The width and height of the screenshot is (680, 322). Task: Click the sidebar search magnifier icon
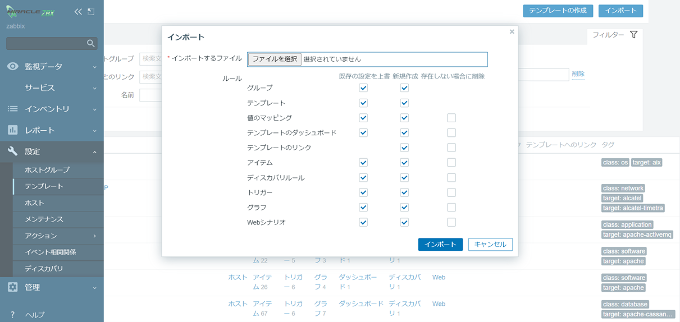pos(90,43)
